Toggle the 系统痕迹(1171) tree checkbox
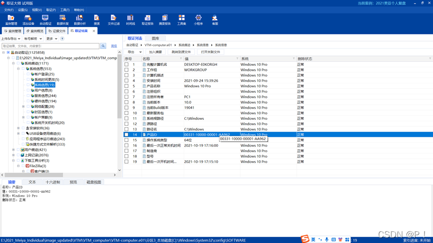This screenshot has width=433, height=243. [18, 63]
